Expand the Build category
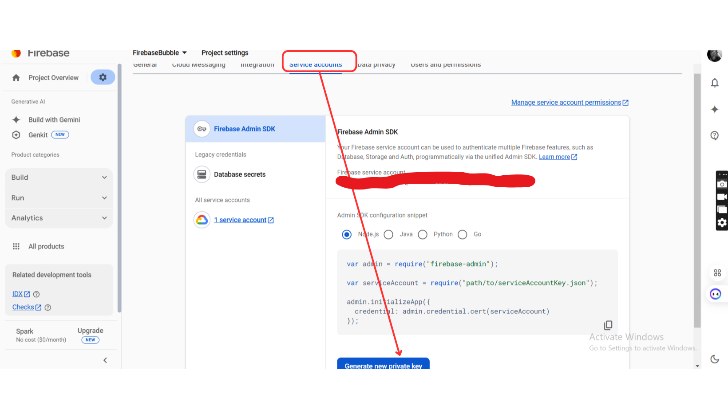728x410 pixels. point(59,177)
